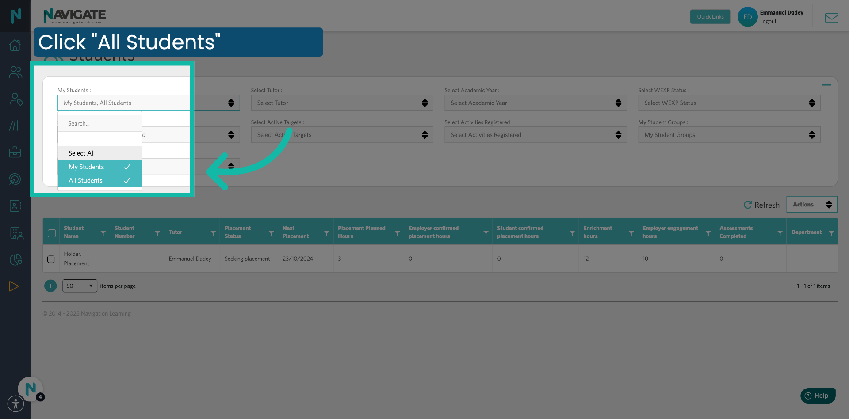Open the messages envelope icon at top right
849x419 pixels.
pyautogui.click(x=831, y=18)
